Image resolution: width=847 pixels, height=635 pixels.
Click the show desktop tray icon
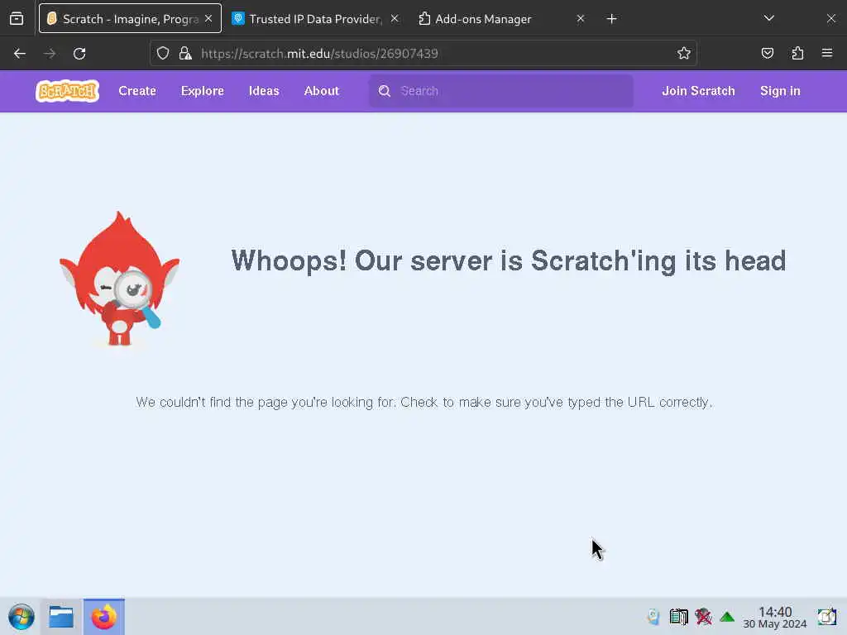click(x=826, y=617)
